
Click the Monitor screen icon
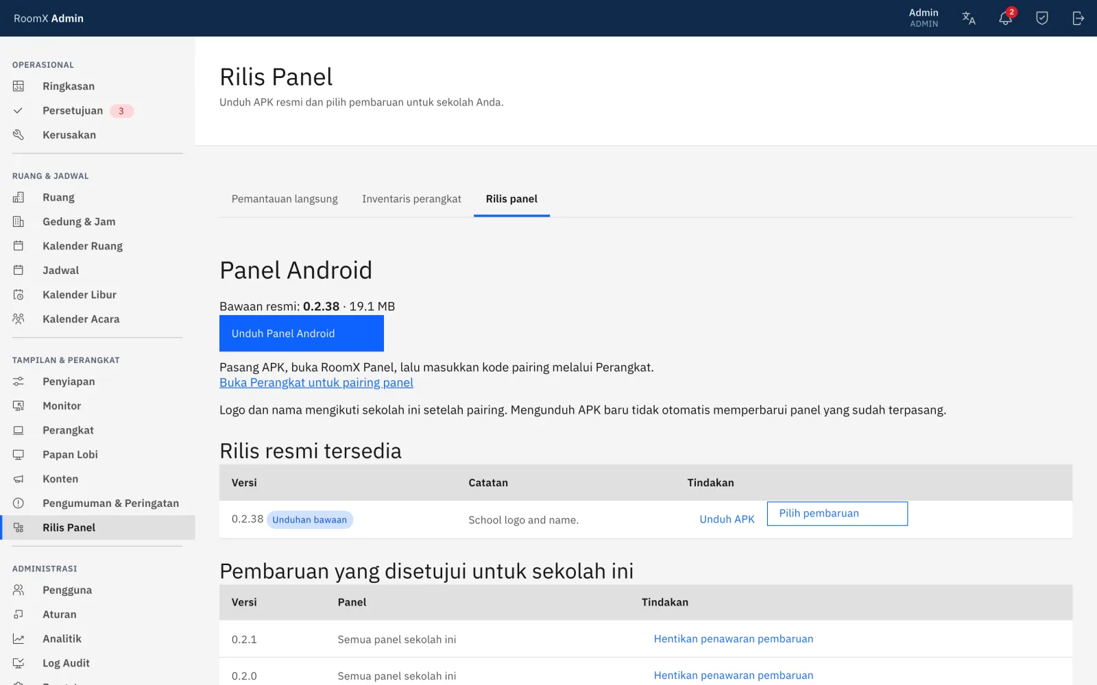[x=19, y=406]
